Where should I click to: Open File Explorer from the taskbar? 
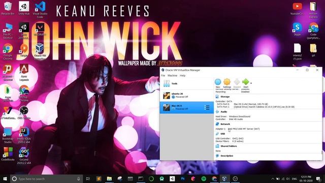(109, 178)
